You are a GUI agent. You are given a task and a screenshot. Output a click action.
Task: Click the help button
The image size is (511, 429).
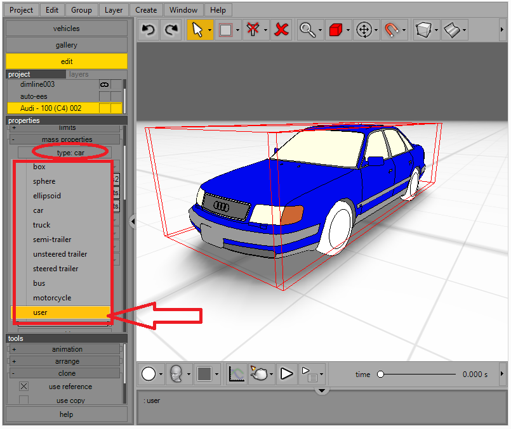[x=67, y=414]
